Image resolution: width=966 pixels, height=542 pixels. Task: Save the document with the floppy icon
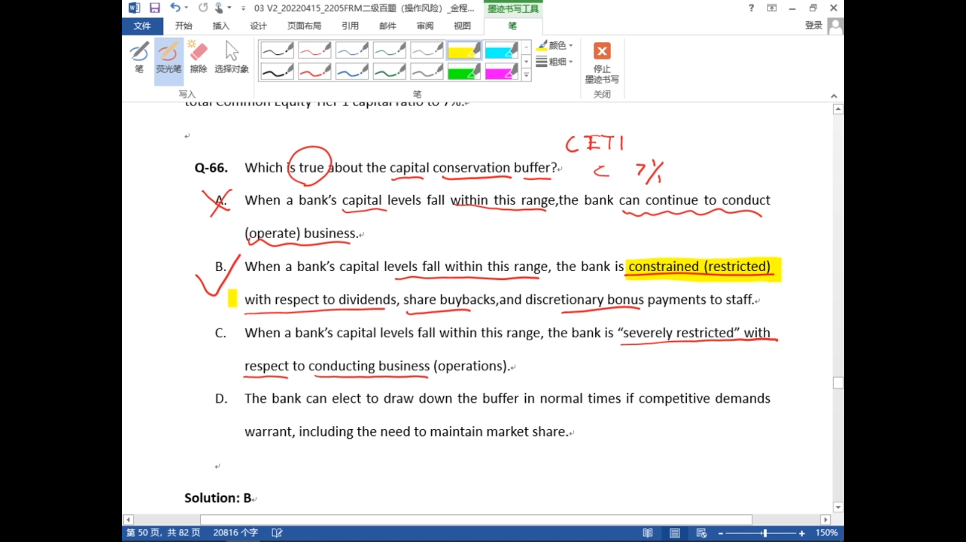click(154, 8)
